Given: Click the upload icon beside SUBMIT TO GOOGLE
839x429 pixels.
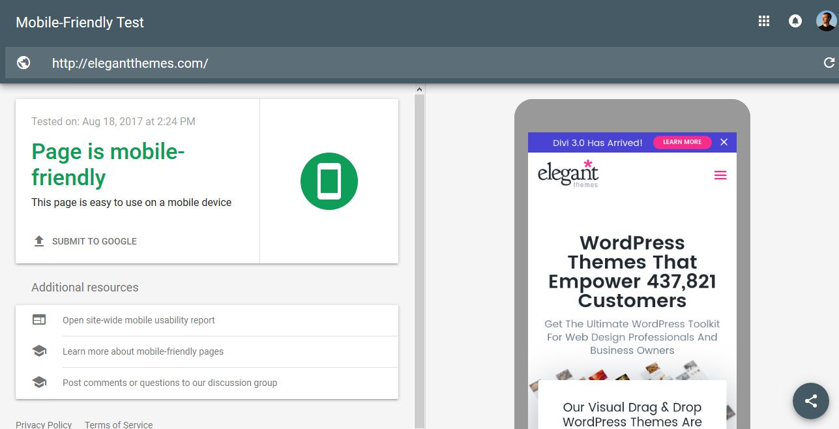Looking at the screenshot, I should (38, 241).
